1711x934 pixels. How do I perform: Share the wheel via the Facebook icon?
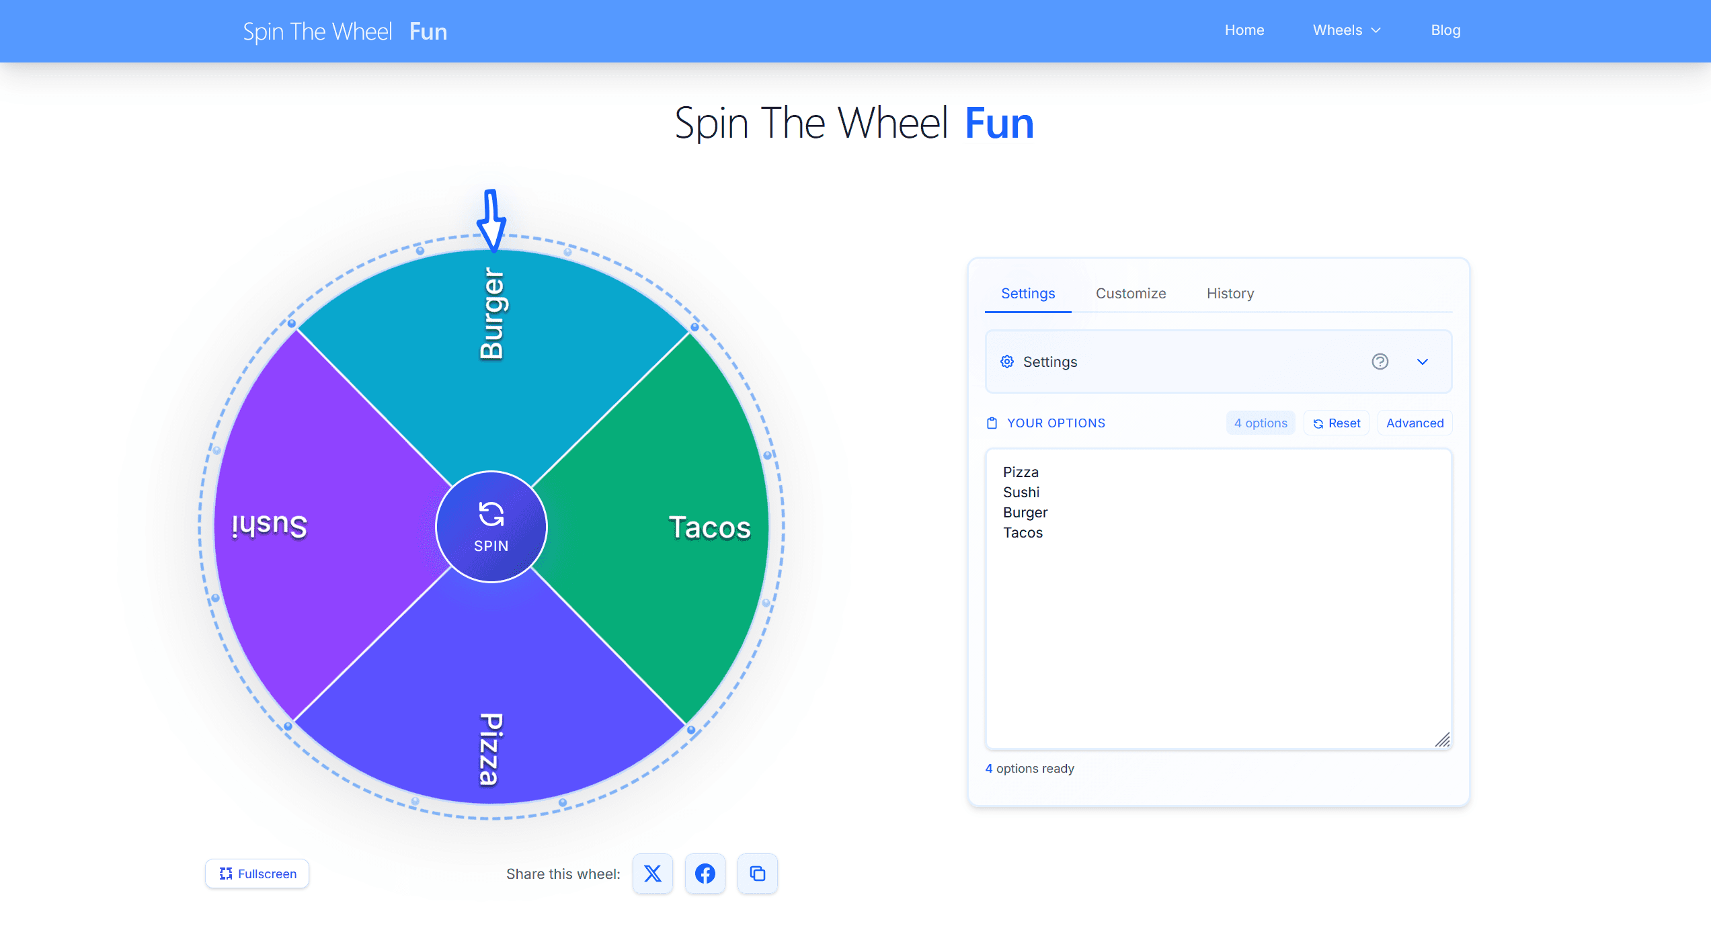tap(705, 874)
